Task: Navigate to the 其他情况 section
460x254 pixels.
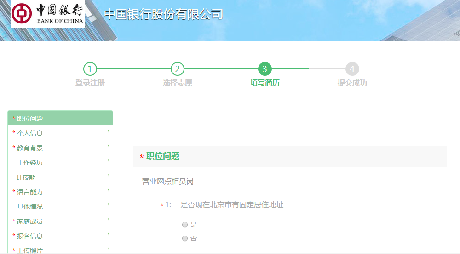Action: point(30,207)
